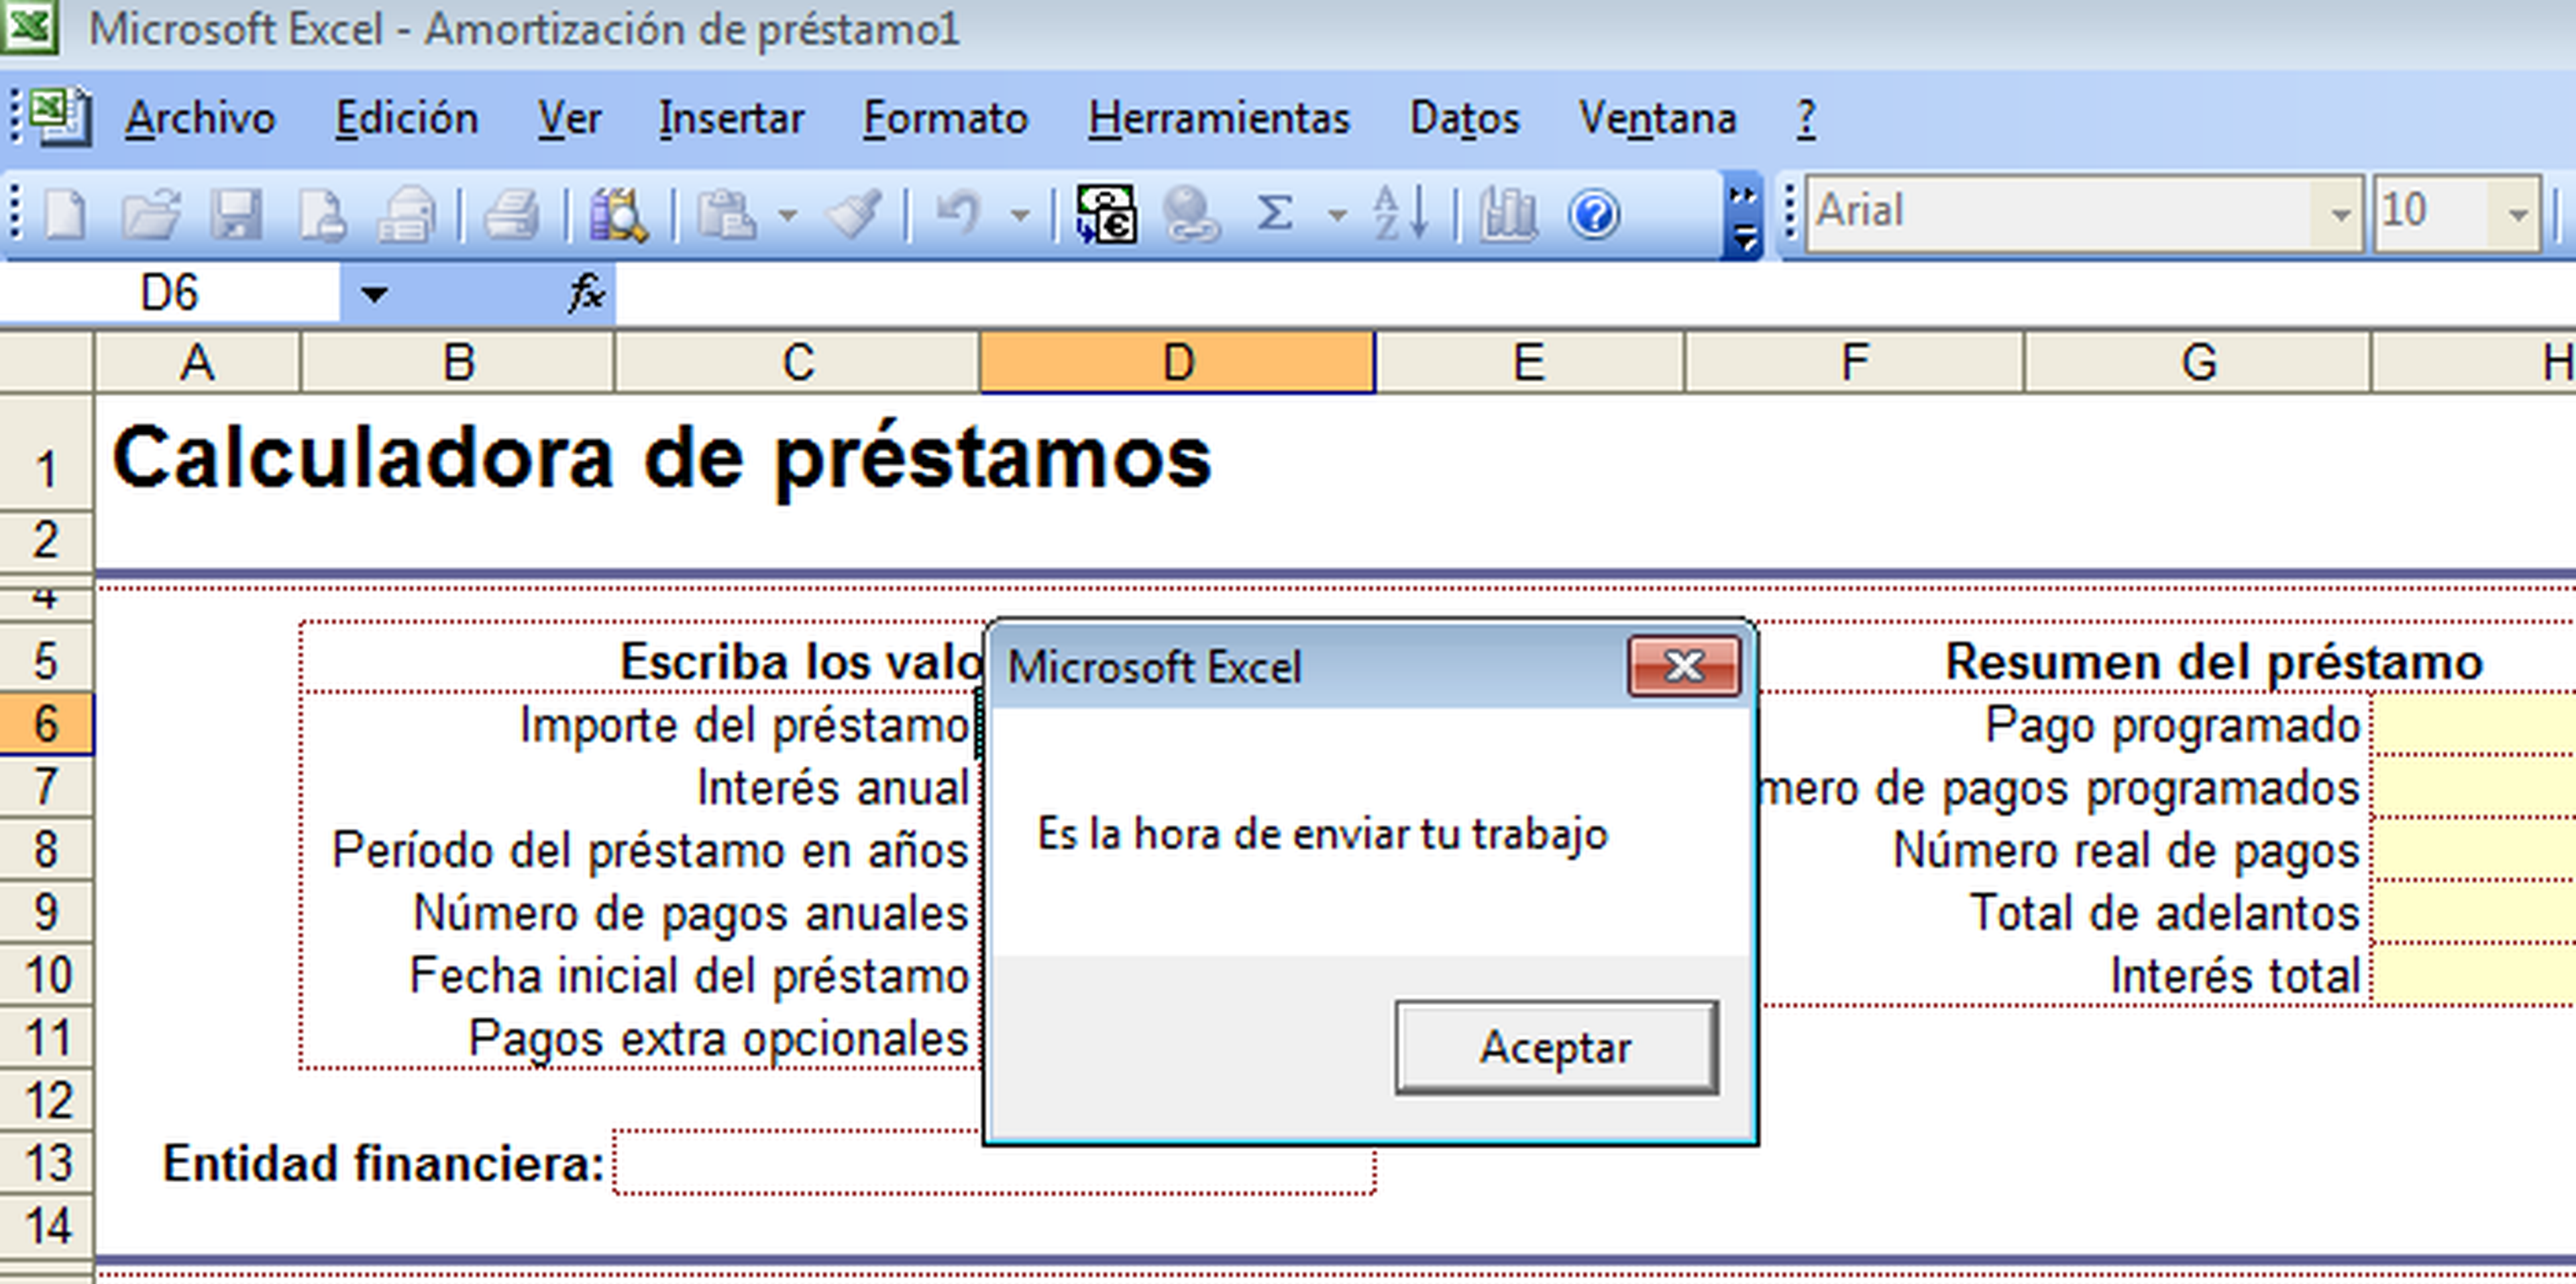Image resolution: width=2576 pixels, height=1284 pixels.
Task: Click the Excel workbook icon in menu bar
Action: click(x=60, y=117)
